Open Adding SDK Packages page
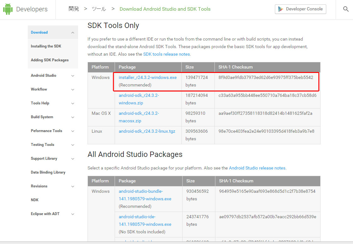This screenshot has width=353, height=244. click(x=49, y=60)
